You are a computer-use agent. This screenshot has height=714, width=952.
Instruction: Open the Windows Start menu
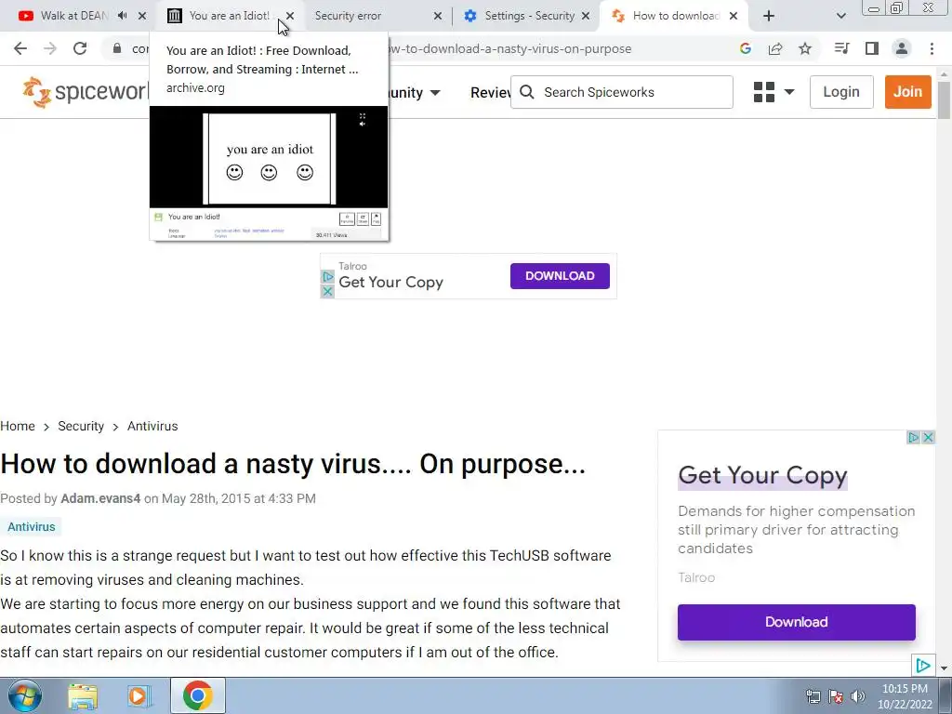tap(24, 695)
